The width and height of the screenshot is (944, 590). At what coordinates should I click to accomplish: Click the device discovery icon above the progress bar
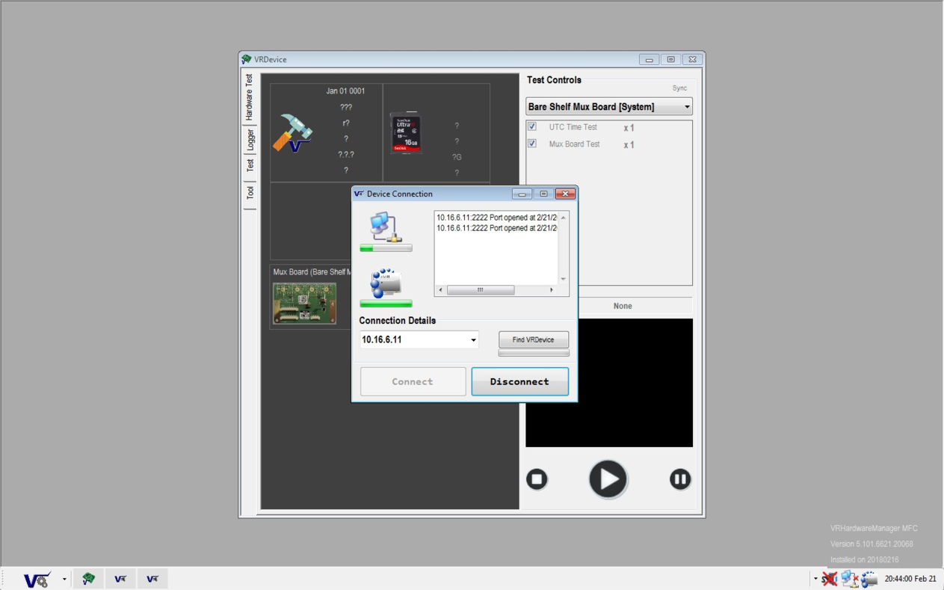tap(386, 283)
